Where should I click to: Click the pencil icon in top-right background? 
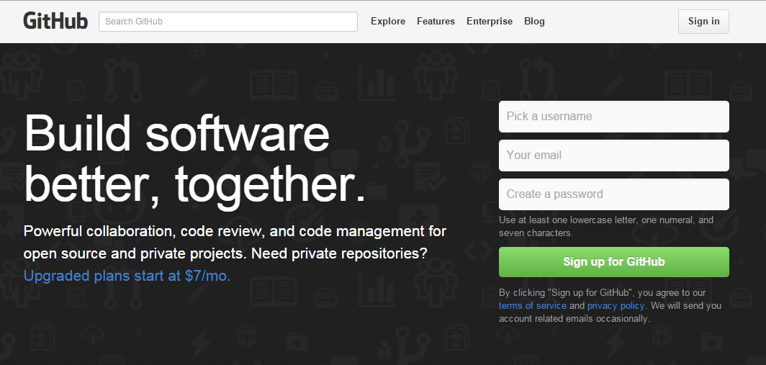[613, 86]
